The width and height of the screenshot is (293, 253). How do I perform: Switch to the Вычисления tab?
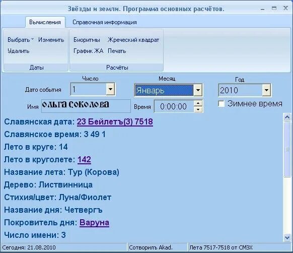coord(45,22)
